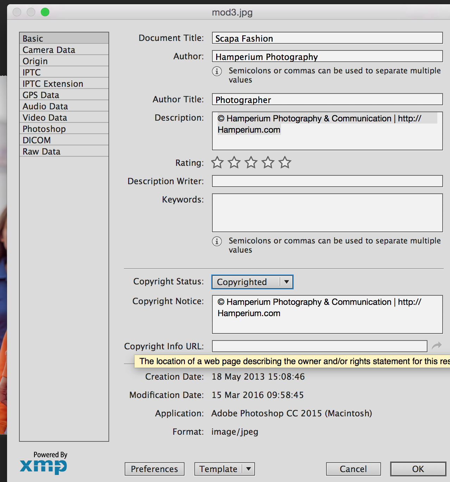Image resolution: width=450 pixels, height=482 pixels.
Task: Open the Copyright Status dropdown showing Copyrighted
Action: tap(252, 282)
